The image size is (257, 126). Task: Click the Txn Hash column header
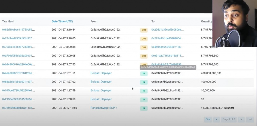[8, 21]
